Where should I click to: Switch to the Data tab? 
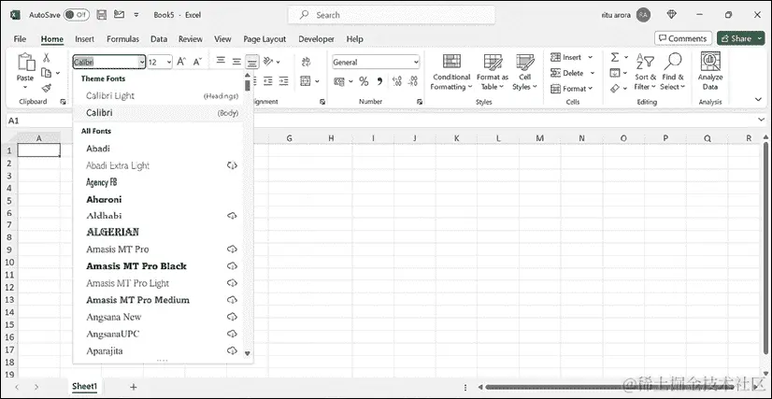tap(159, 39)
